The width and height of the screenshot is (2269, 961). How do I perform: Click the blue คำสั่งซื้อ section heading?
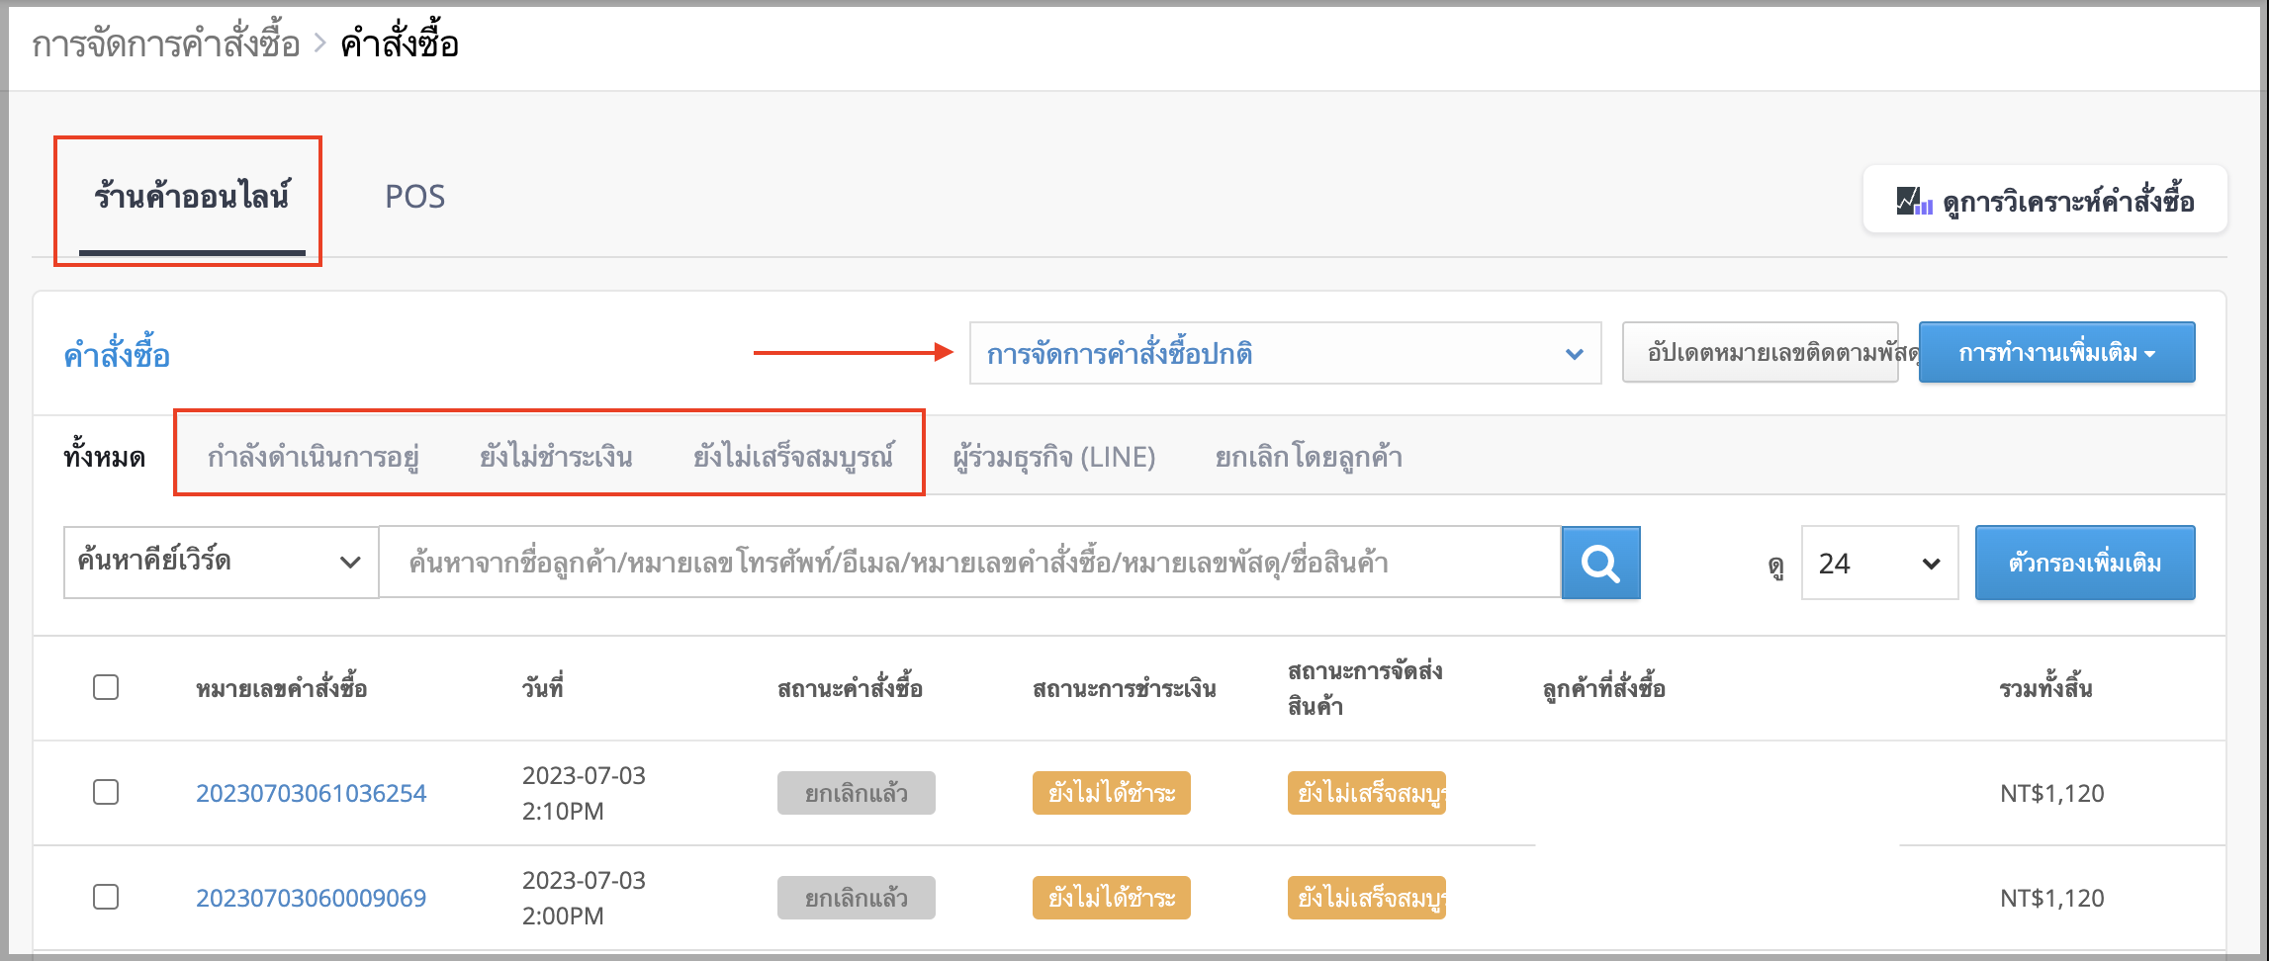117,354
